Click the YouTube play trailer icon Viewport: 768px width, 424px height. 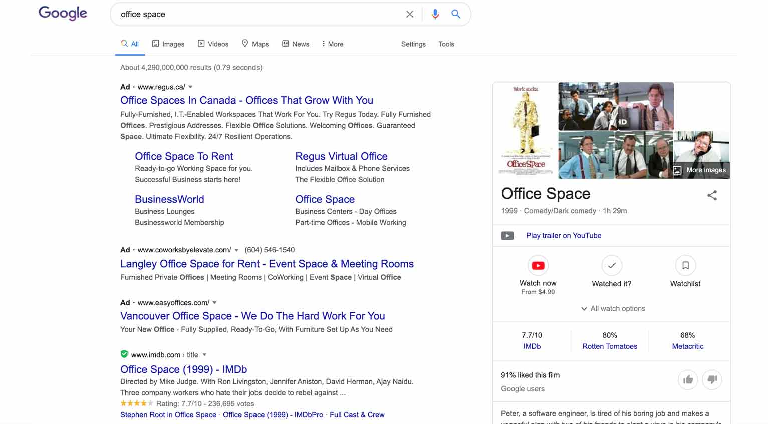coord(507,236)
